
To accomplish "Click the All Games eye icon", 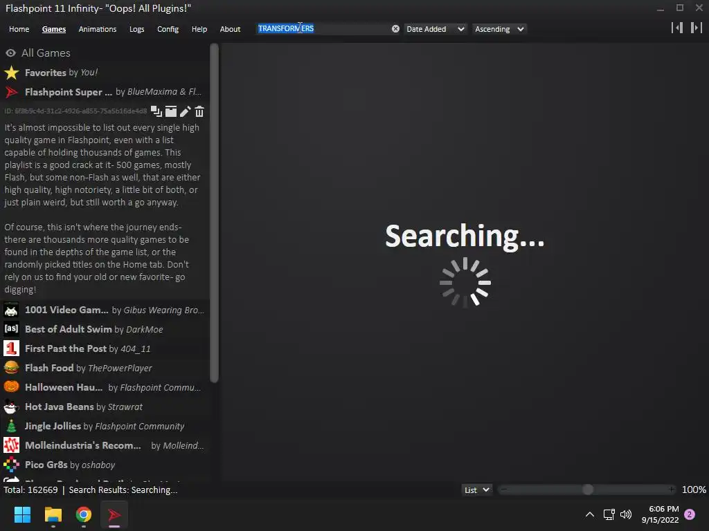I will coord(11,53).
